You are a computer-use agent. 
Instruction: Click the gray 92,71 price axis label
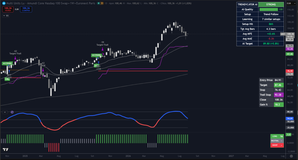pyautogui.click(x=290, y=46)
